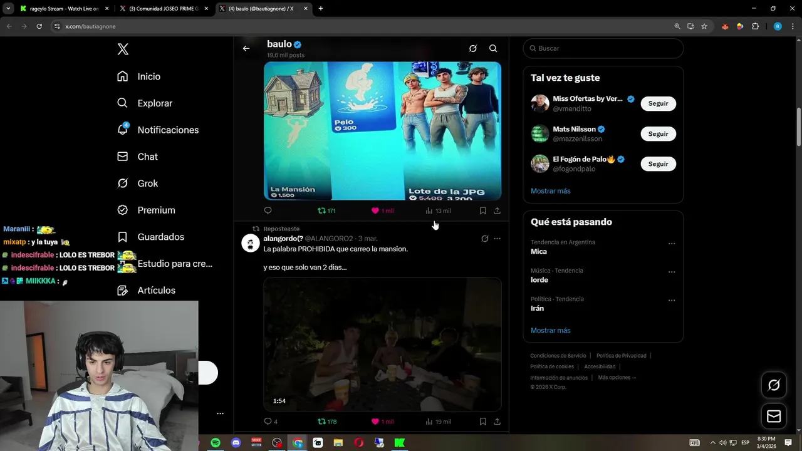This screenshot has width=802, height=451.
Task: Bookmark the La Mansión image post
Action: (482, 210)
